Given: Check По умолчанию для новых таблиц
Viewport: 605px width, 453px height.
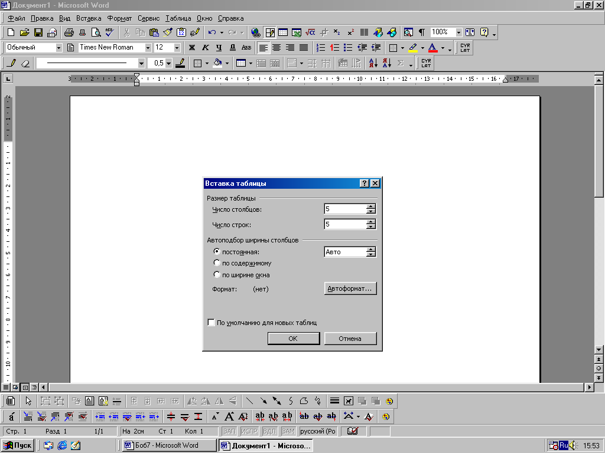Looking at the screenshot, I should pyautogui.click(x=211, y=323).
